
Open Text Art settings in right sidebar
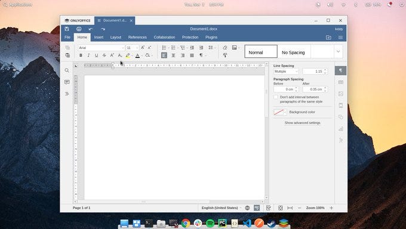click(341, 140)
